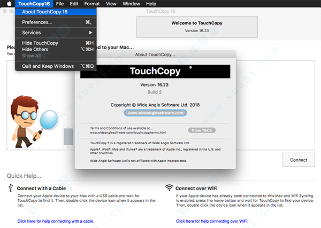Choose Hide Others menu entry
This screenshot has width=321, height=228.
[56, 50]
